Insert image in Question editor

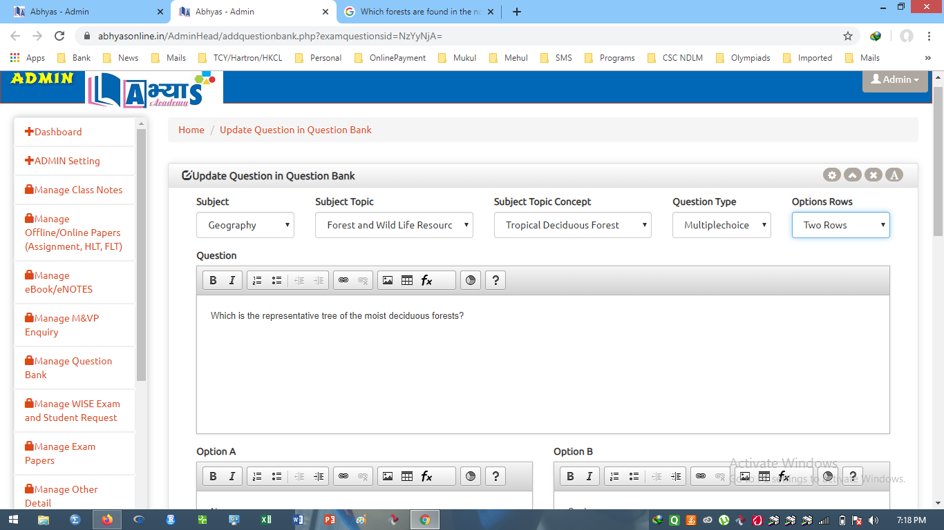click(388, 280)
